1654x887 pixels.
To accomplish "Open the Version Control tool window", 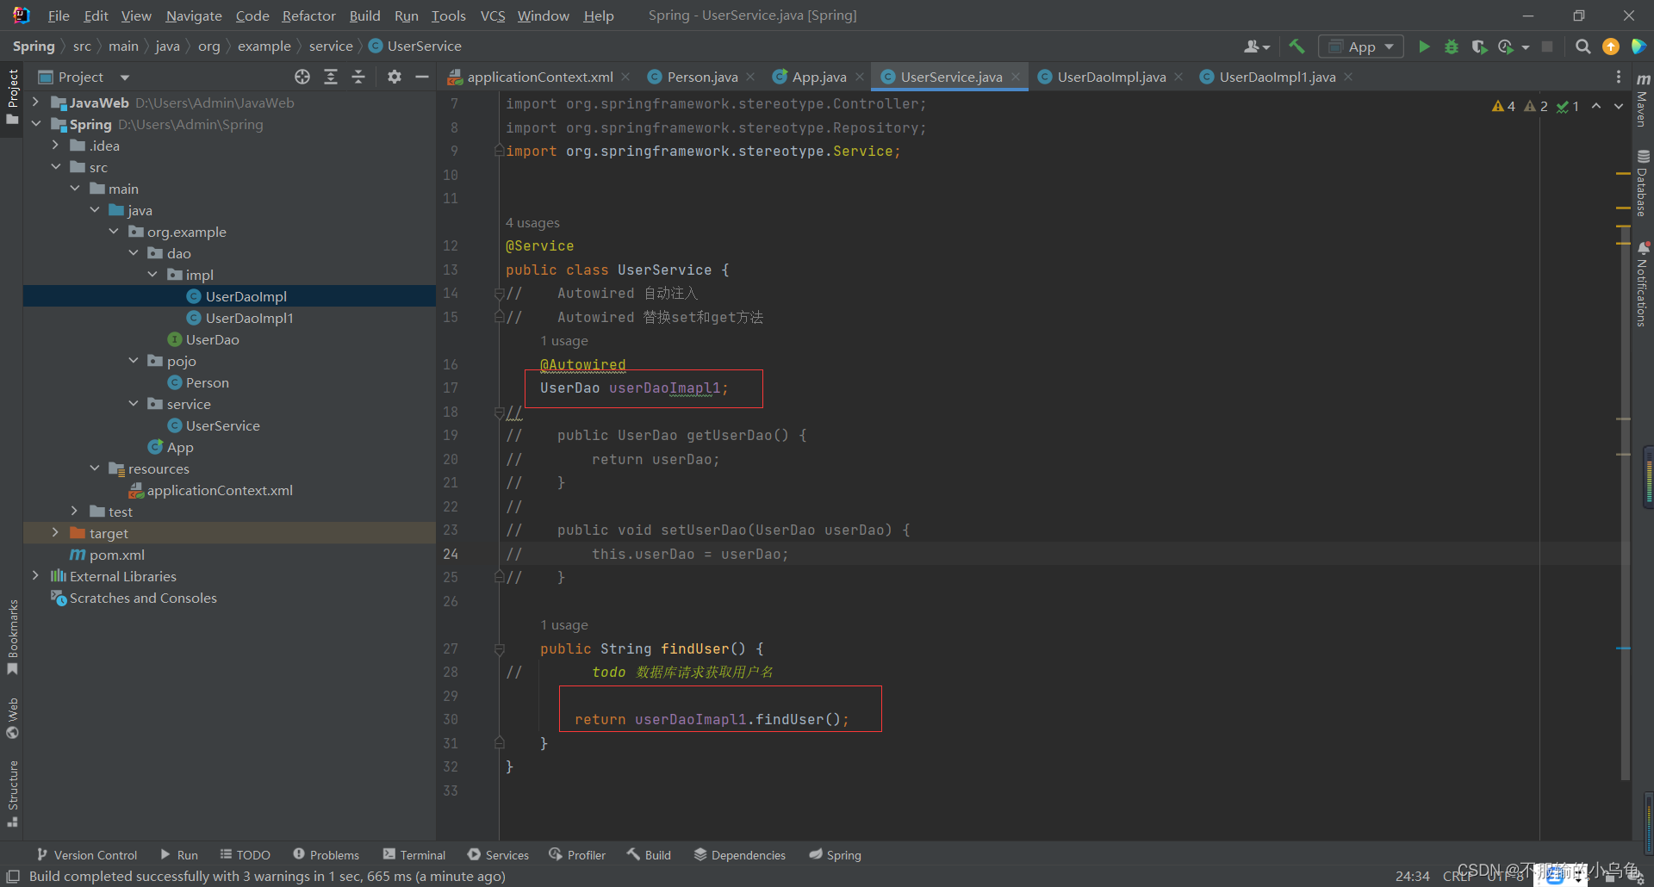I will click(87, 855).
